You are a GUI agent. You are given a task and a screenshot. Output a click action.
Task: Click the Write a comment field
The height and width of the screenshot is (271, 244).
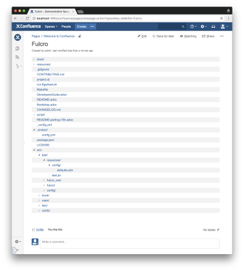pyautogui.click(x=130, y=243)
